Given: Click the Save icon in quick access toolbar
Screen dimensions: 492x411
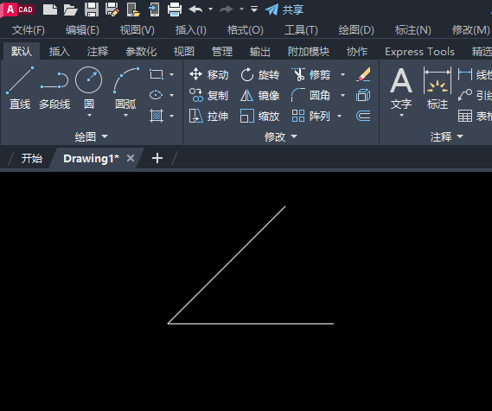Looking at the screenshot, I should click(92, 9).
